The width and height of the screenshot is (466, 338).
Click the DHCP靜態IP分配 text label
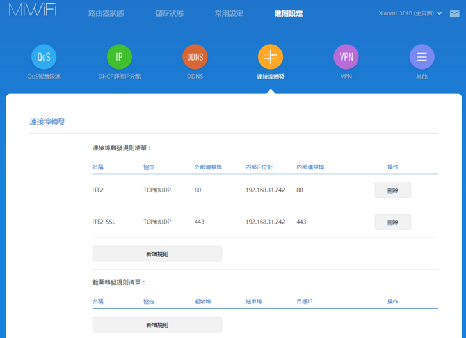(119, 77)
